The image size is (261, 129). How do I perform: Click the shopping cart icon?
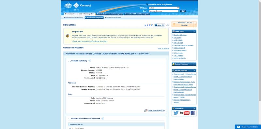point(174,24)
